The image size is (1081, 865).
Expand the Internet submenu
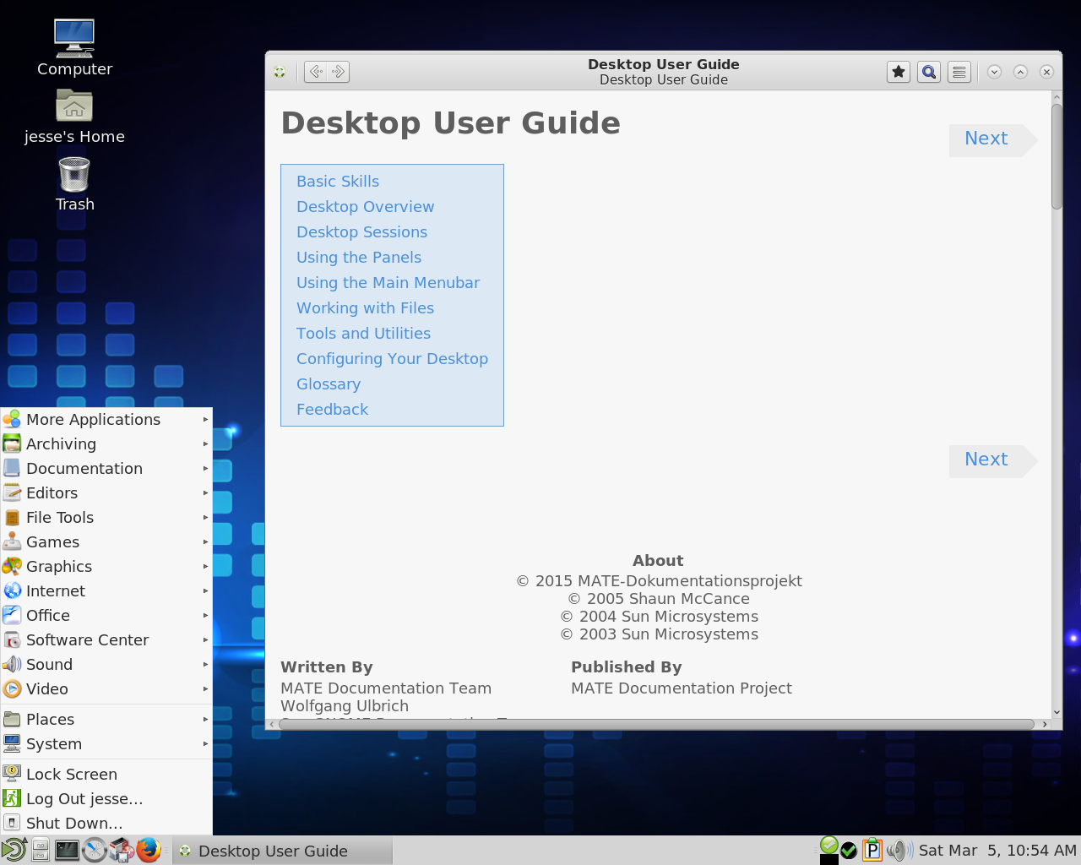pos(106,590)
